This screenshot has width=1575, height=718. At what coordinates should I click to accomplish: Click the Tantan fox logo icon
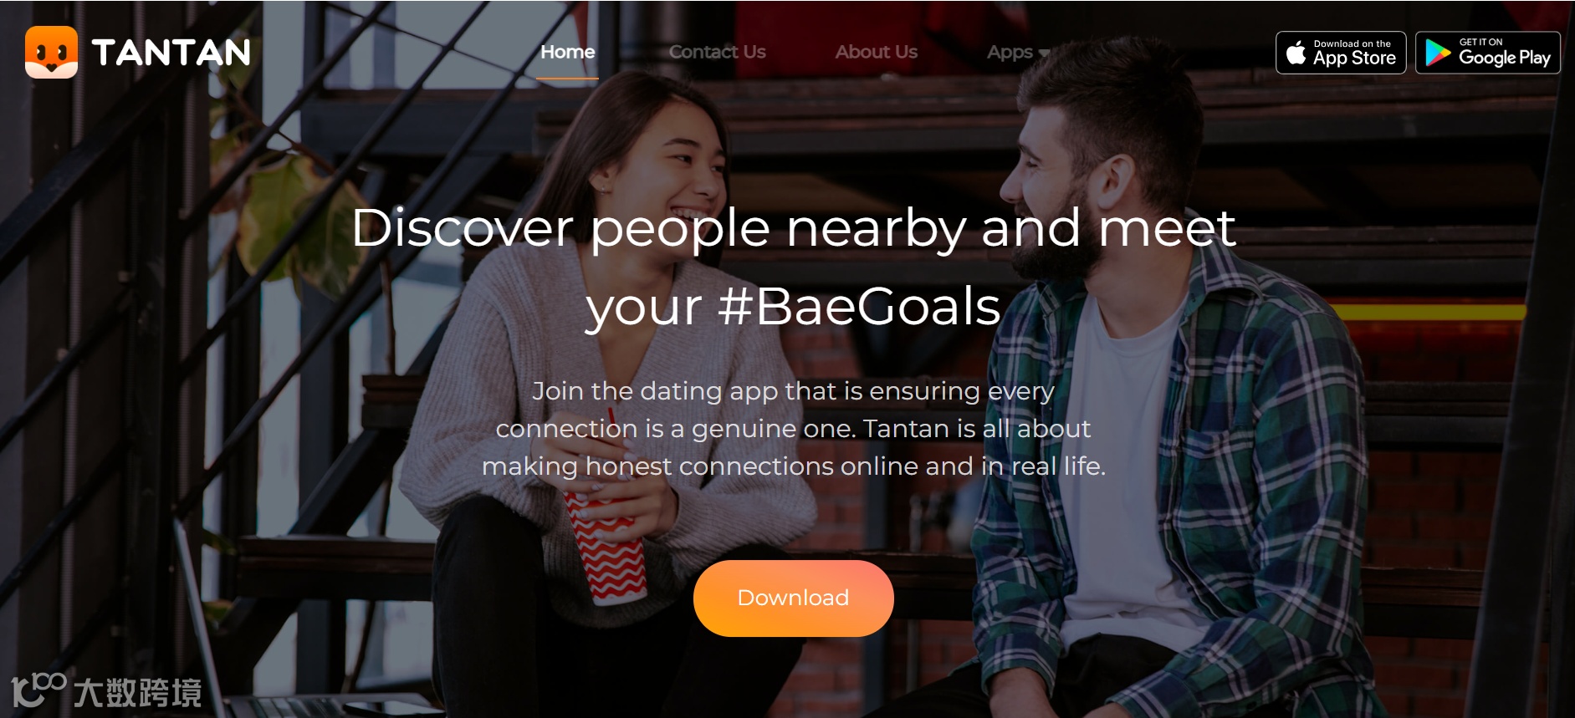coord(51,52)
